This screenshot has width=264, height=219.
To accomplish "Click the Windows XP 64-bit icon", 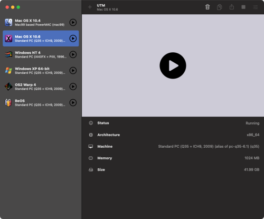I will point(8,71).
